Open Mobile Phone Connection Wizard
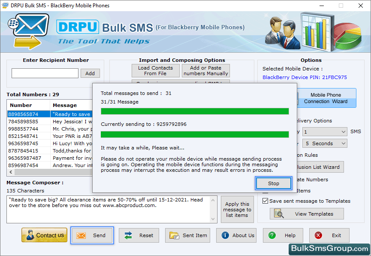 click(x=326, y=98)
